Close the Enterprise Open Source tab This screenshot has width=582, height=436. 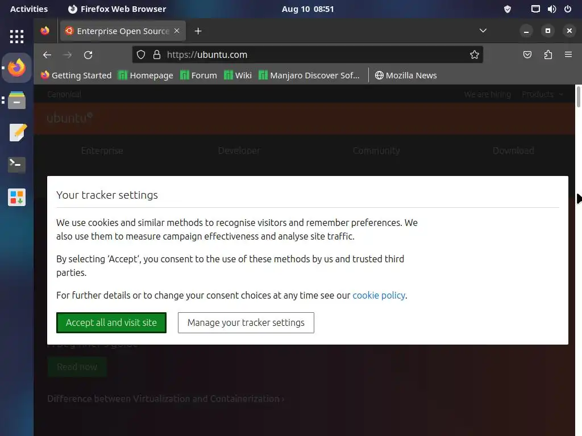pos(177,31)
